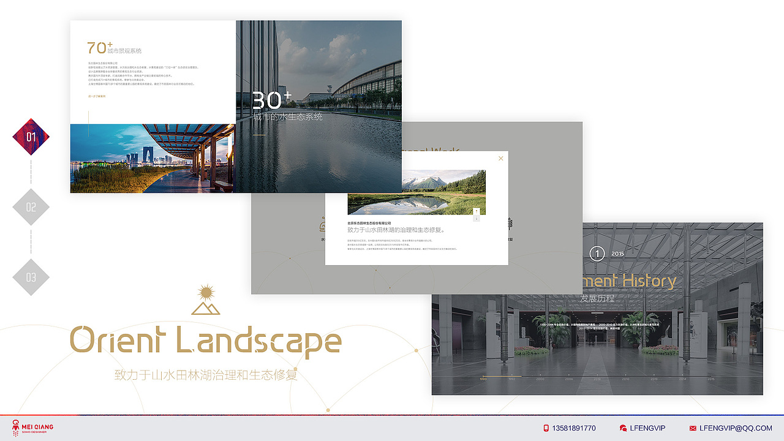Image resolution: width=784 pixels, height=441 pixels.
Task: Select the 2013 timeline marker
Action: 654,378
